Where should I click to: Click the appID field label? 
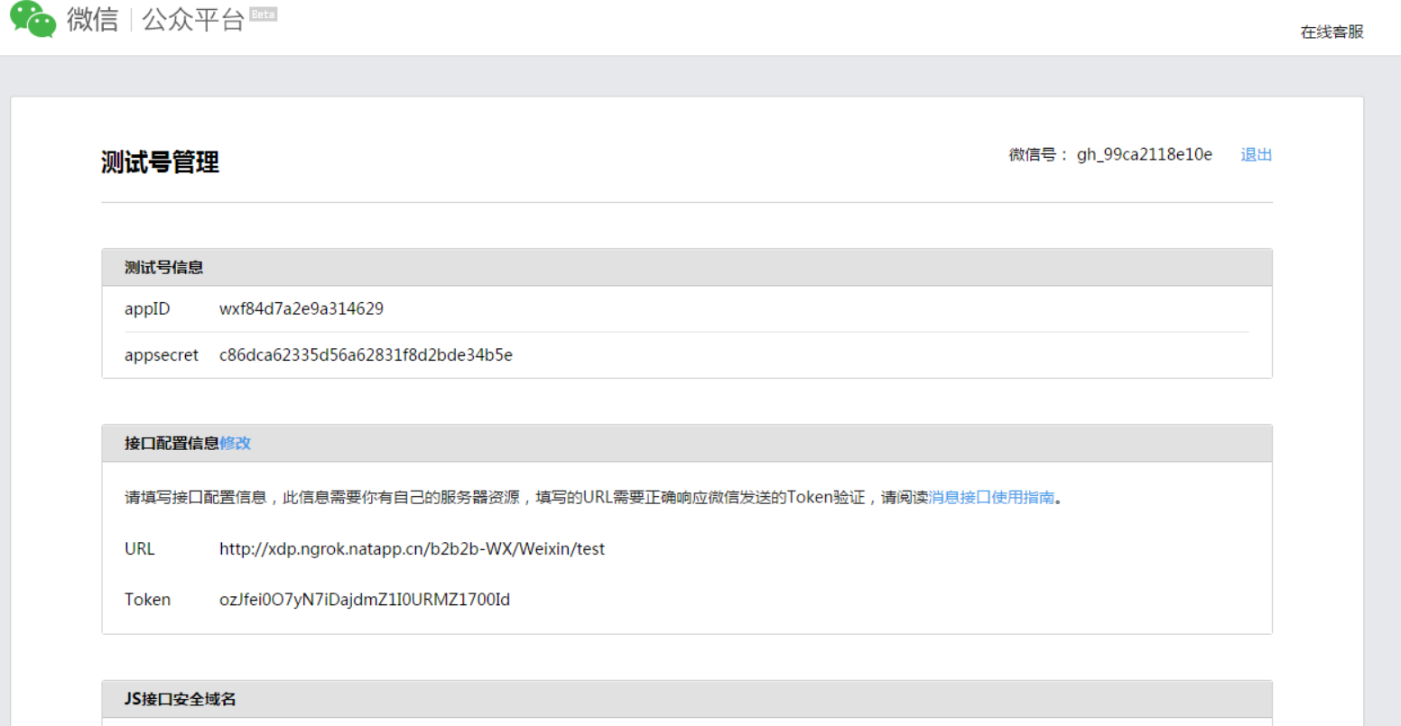click(x=147, y=308)
